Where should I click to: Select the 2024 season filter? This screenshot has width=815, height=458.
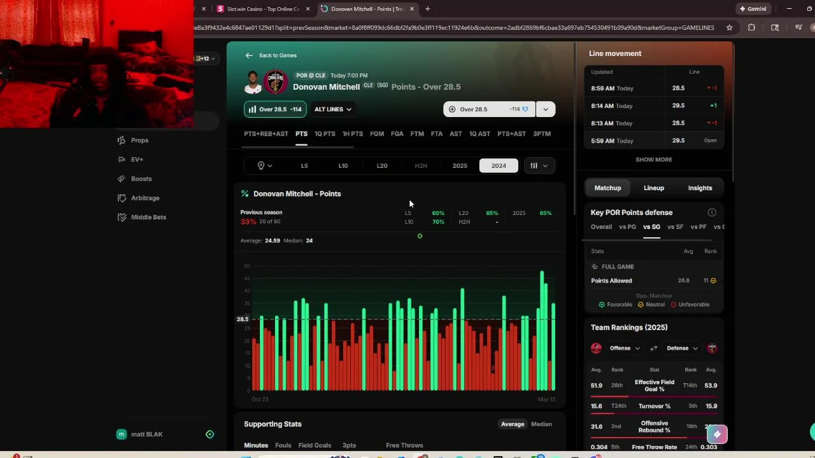click(499, 165)
